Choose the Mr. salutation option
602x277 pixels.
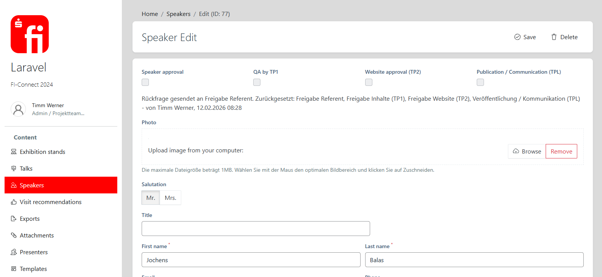click(x=151, y=198)
